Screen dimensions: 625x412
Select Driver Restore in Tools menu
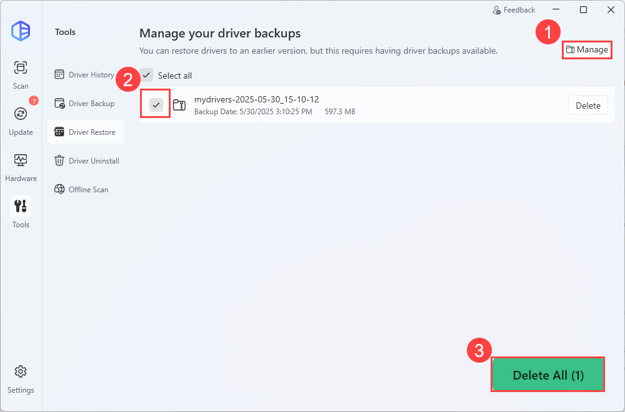(86, 132)
